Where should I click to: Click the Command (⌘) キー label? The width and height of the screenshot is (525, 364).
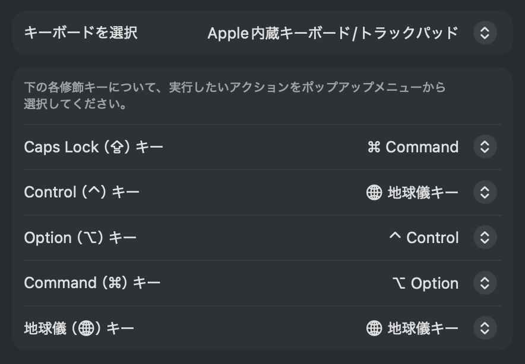92,283
